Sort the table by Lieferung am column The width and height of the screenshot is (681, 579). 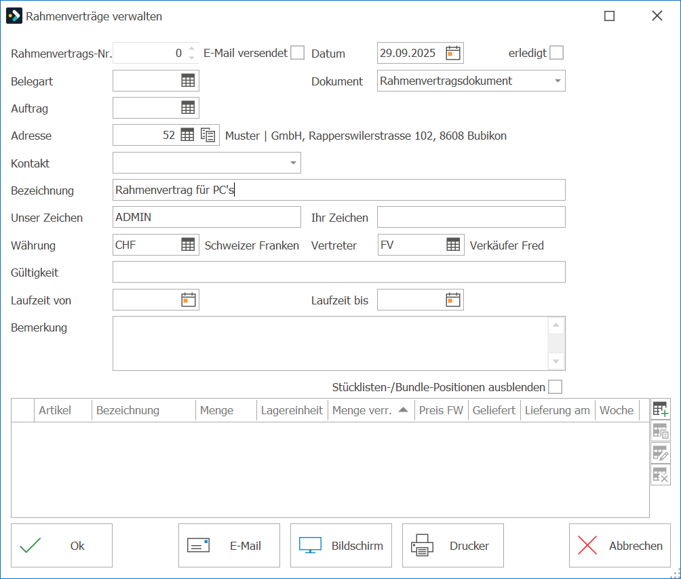coord(558,410)
